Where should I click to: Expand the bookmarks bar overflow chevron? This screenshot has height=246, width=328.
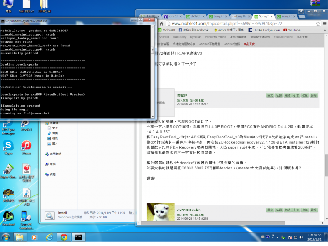click(x=325, y=30)
